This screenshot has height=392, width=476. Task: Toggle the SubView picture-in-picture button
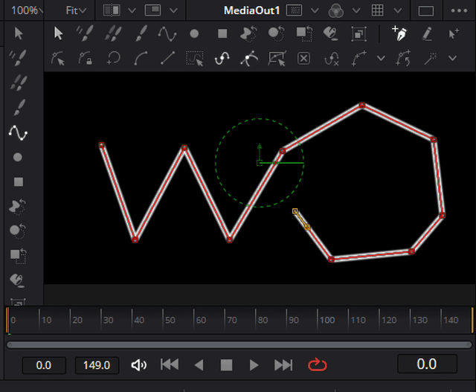coord(152,10)
